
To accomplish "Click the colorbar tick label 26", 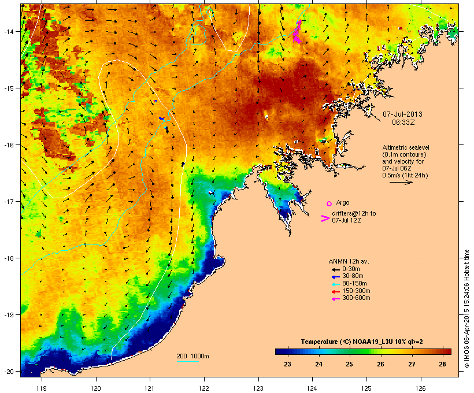I will pos(380,364).
